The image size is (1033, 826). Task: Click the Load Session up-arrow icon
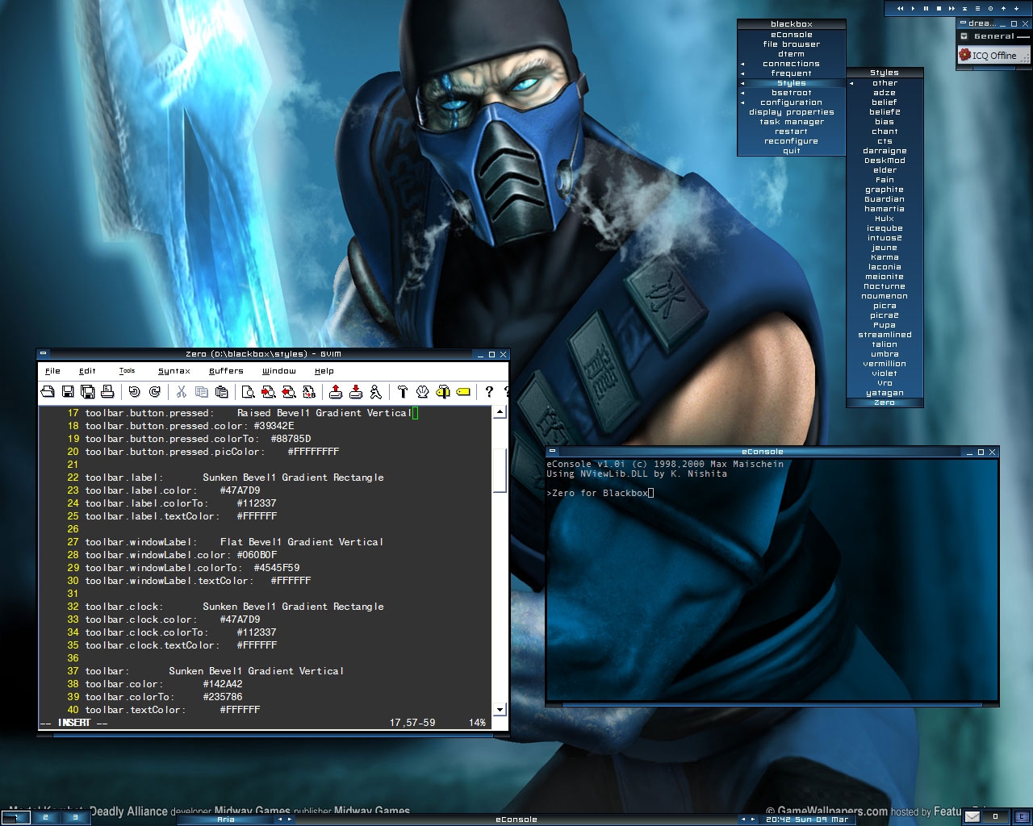point(336,392)
